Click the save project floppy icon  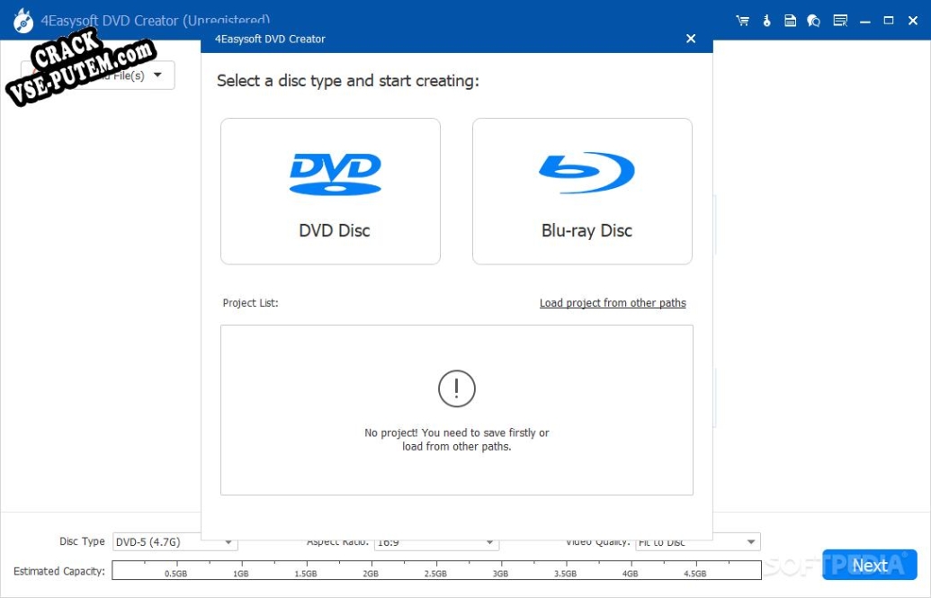pyautogui.click(x=790, y=21)
